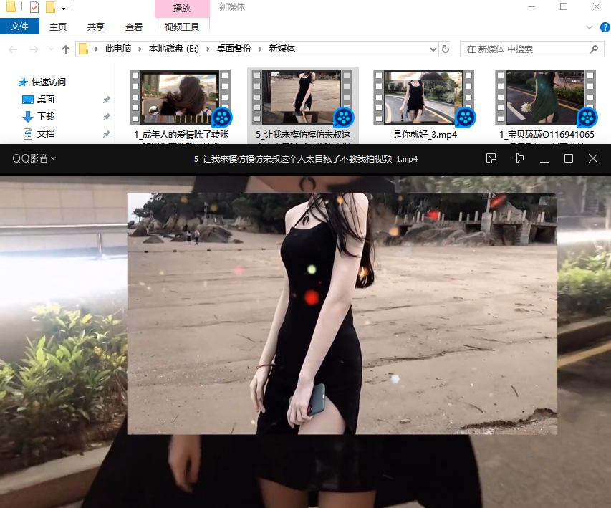The width and height of the screenshot is (611, 508).
Task: Minimize the Explorer window
Action: click(531, 6)
